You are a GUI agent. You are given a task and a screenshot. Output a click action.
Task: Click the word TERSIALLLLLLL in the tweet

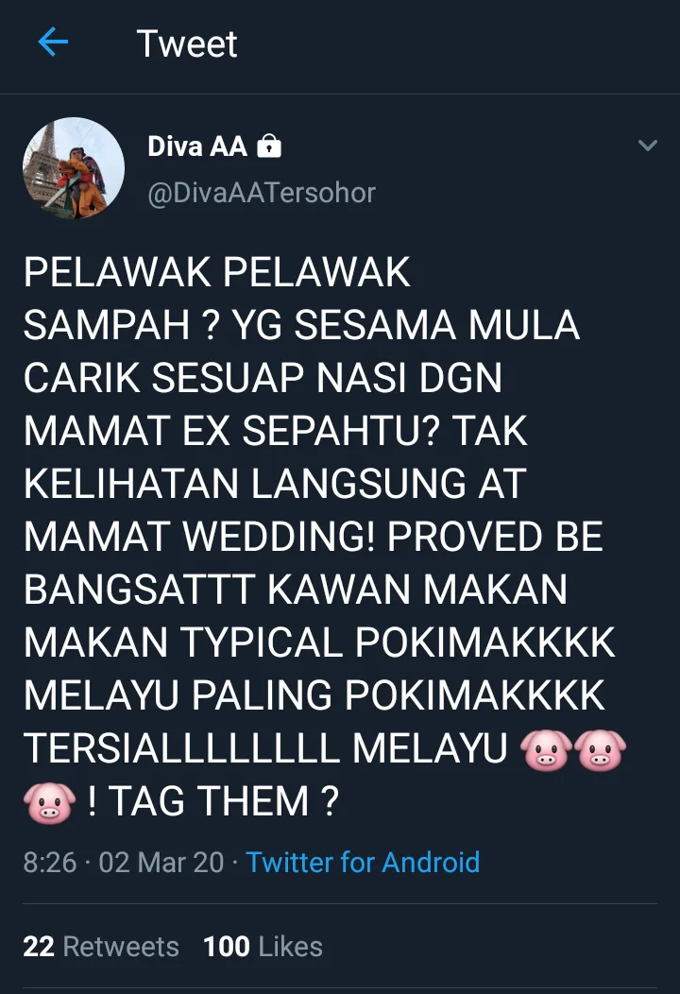[182, 748]
